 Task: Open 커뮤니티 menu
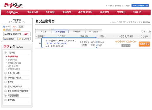137,12
